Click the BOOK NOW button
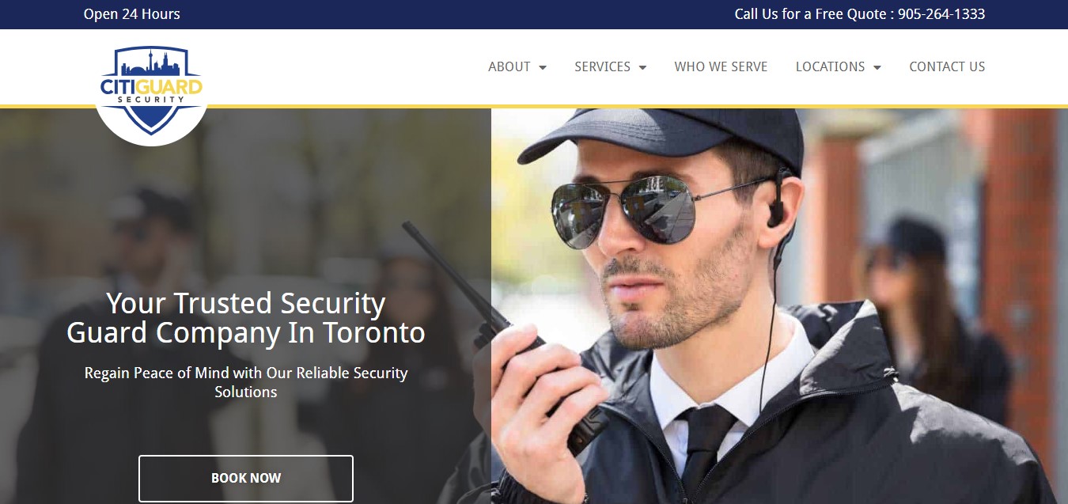1068x504 pixels. pyautogui.click(x=246, y=478)
